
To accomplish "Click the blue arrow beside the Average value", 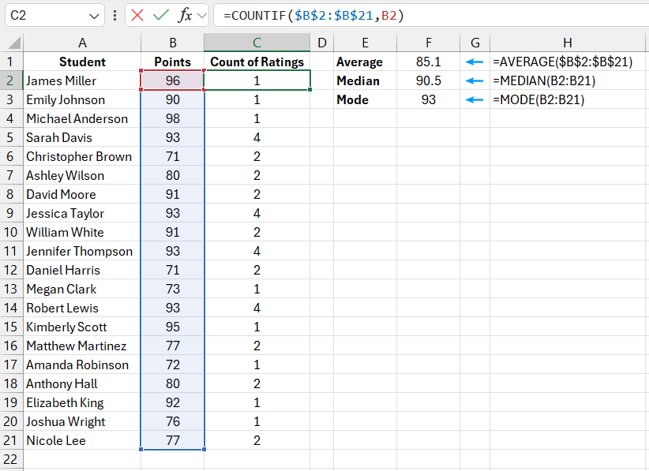I will pos(474,62).
